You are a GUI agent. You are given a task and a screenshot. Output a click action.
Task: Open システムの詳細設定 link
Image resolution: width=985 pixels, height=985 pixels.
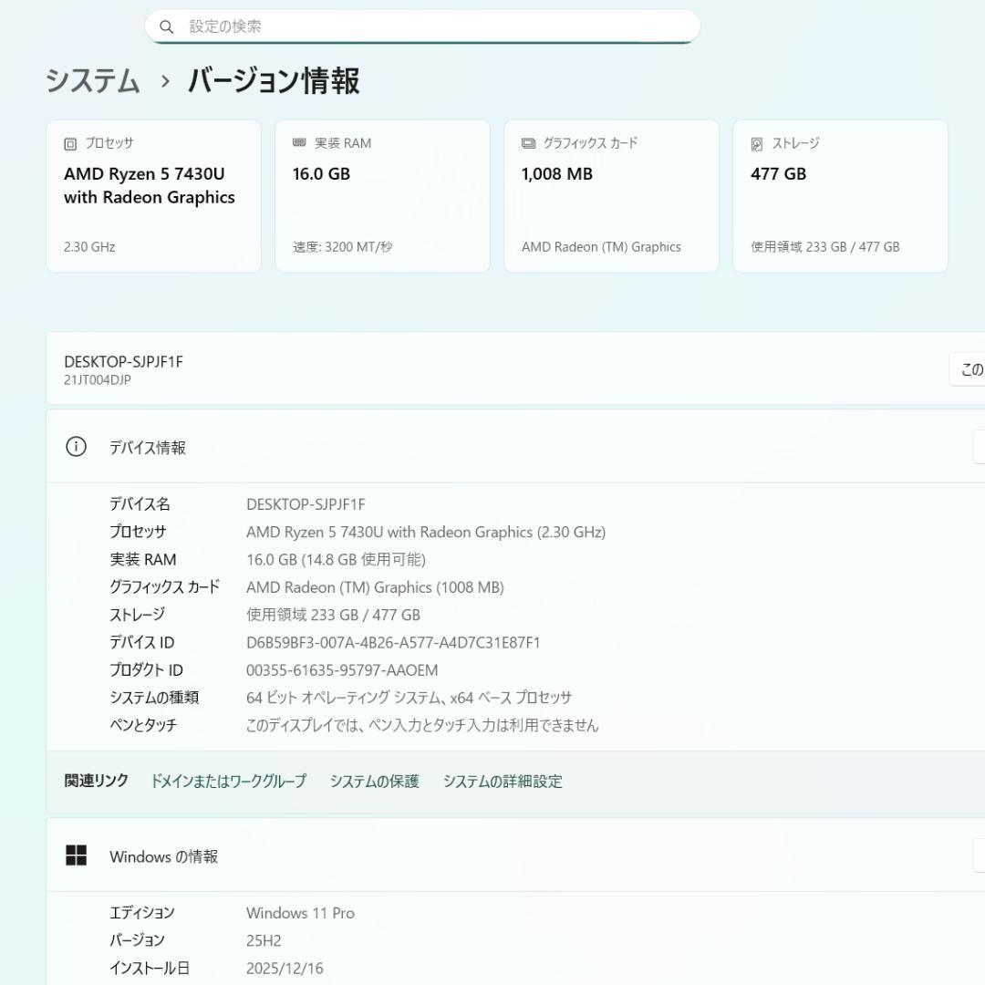pyautogui.click(x=503, y=781)
